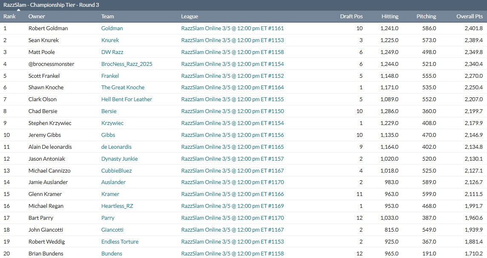Open league #1152 link in Frankel row
The height and width of the screenshot is (258, 487).
click(232, 76)
